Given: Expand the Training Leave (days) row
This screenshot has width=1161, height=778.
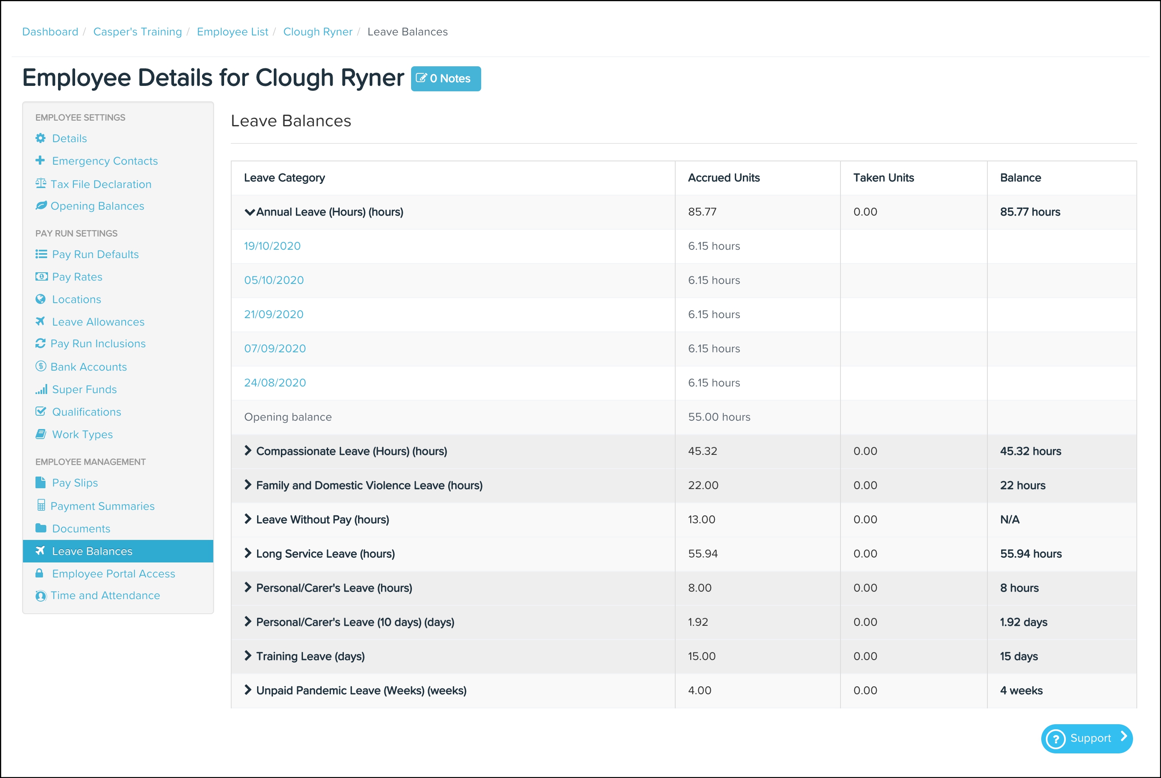Looking at the screenshot, I should point(248,656).
